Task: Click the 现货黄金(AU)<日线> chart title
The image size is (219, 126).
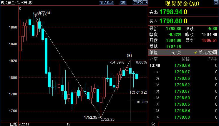Action: tap(16, 3)
